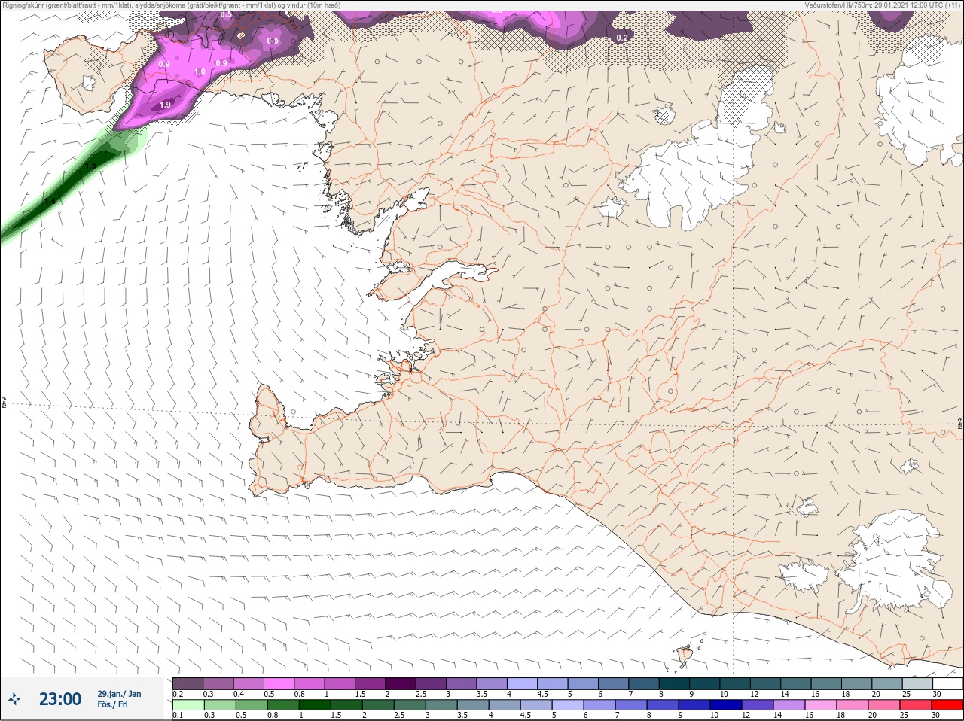Click the '0.1' label under the green legend
The width and height of the screenshot is (964, 721).
[178, 716]
